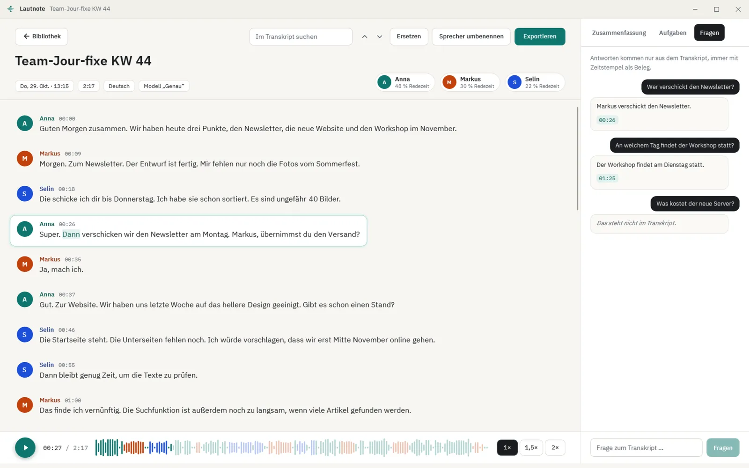Go to previous search match arrow
The image size is (749, 468).
tap(365, 37)
